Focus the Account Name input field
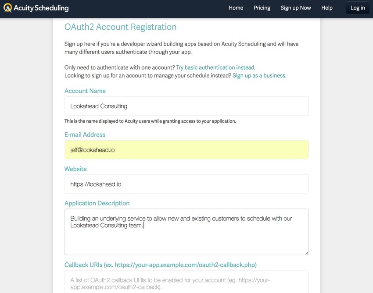Screen dimensions: 373x293 [186, 106]
